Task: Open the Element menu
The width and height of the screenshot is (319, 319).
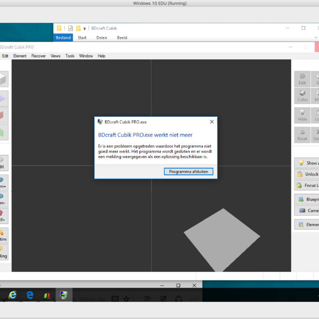Action: click(20, 56)
